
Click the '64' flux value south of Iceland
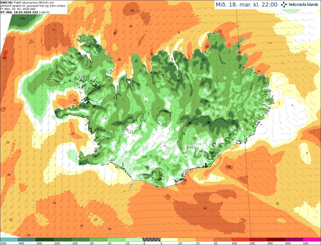tap(205, 208)
